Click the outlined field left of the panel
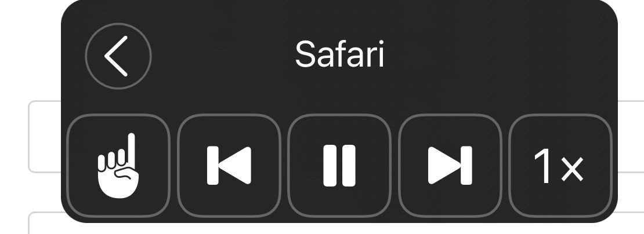 [44, 137]
